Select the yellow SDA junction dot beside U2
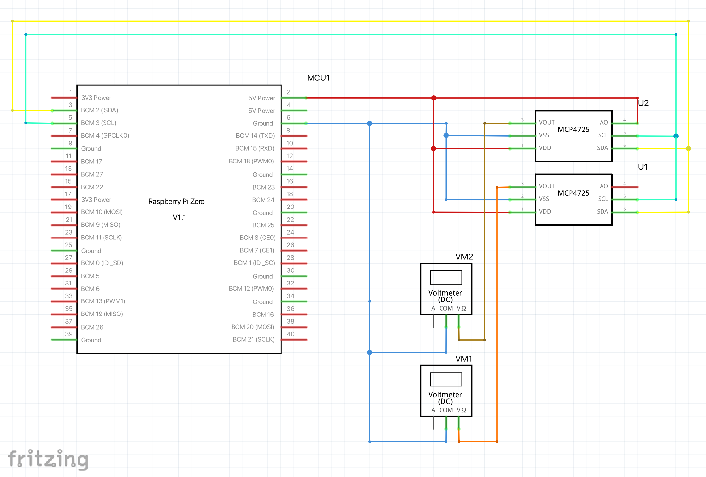This screenshot has width=706, height=477. tap(688, 149)
